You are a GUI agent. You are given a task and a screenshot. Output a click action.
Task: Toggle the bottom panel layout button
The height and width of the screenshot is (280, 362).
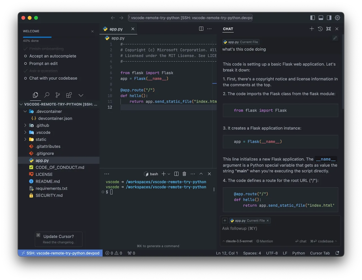tap(321, 18)
